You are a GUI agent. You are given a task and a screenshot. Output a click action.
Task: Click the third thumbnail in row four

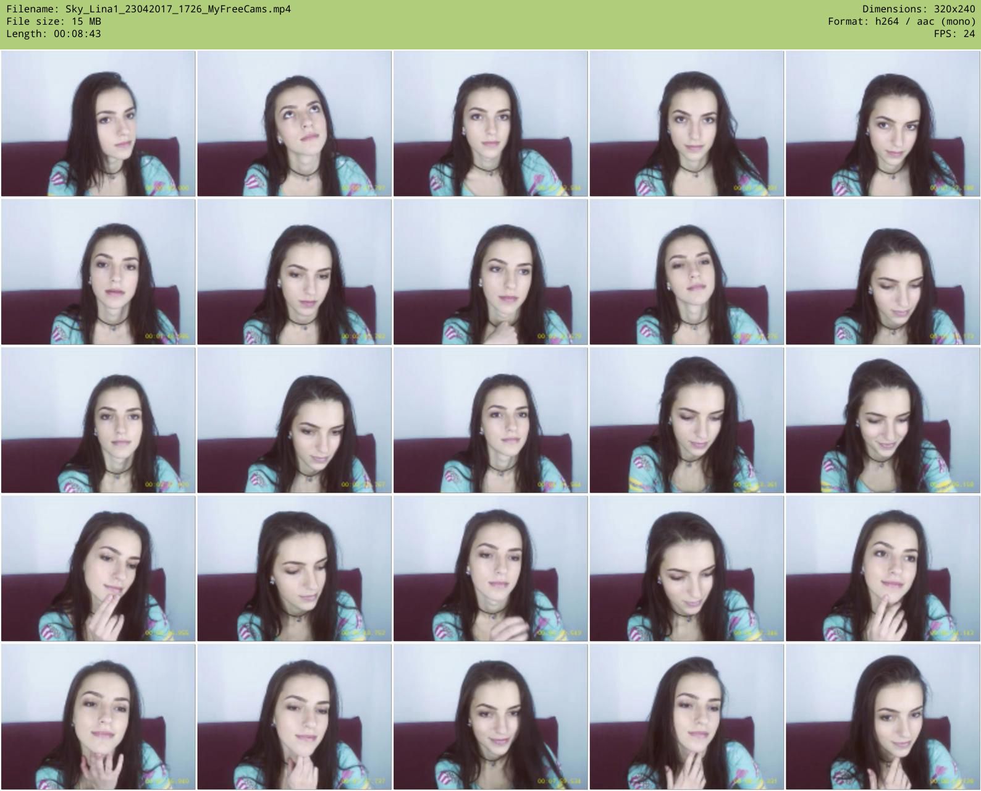pos(490,569)
